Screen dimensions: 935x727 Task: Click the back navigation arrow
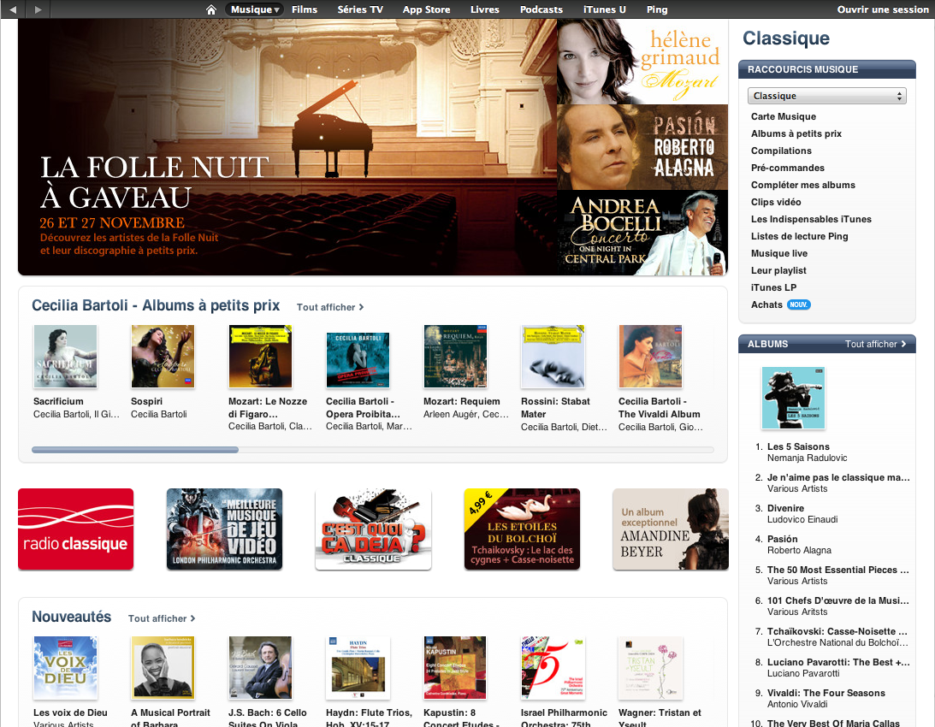[13, 9]
